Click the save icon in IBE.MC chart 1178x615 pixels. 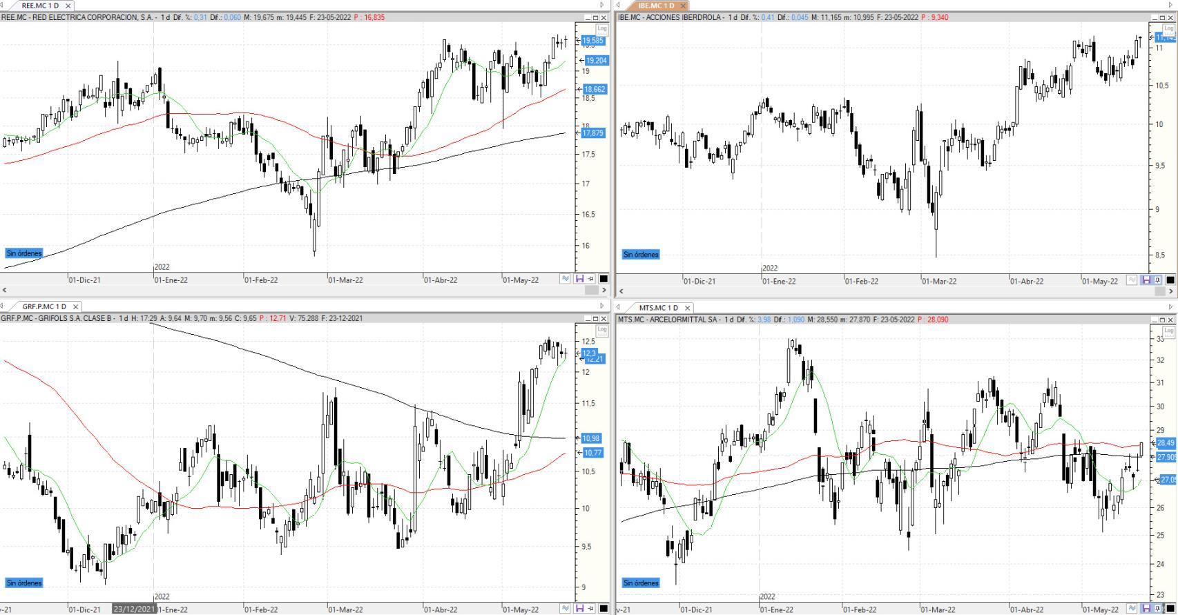[x=1146, y=280]
